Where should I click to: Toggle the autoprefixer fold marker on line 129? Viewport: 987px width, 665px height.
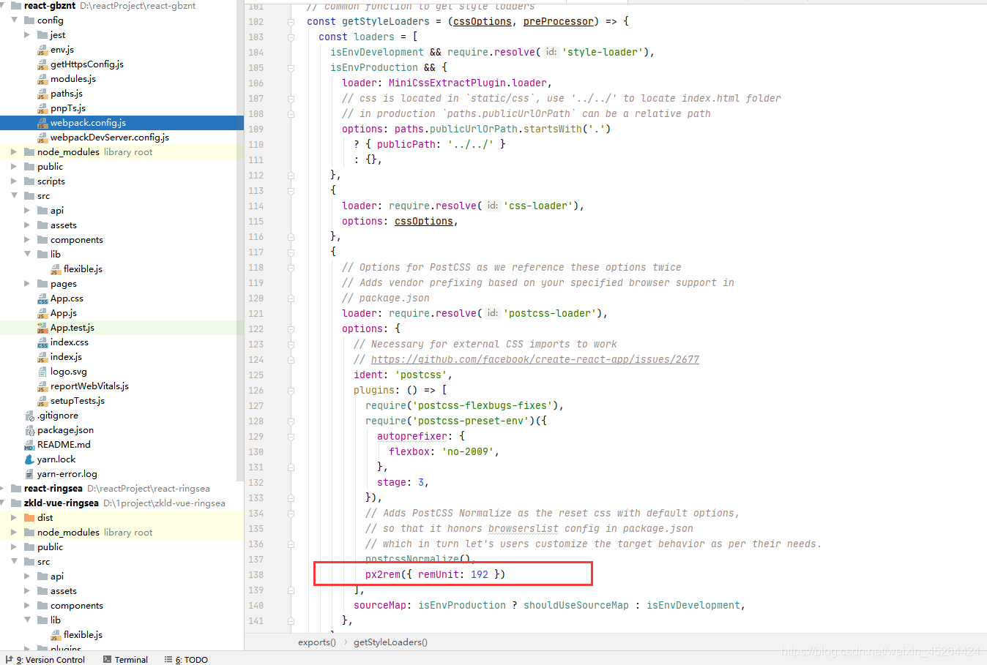pos(291,437)
